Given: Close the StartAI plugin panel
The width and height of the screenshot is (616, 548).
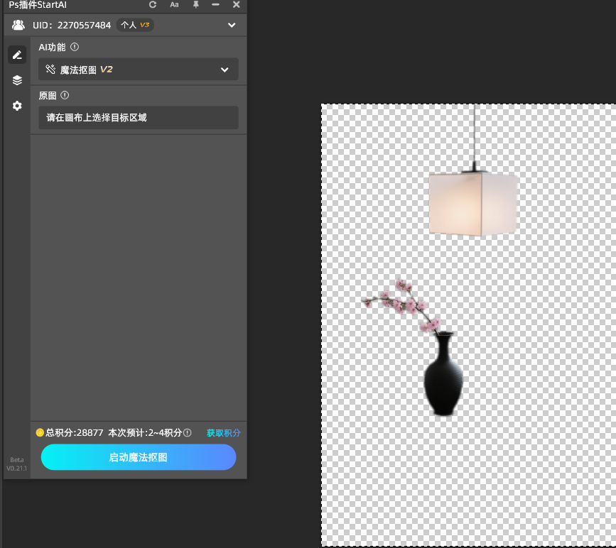Looking at the screenshot, I should [237, 4].
